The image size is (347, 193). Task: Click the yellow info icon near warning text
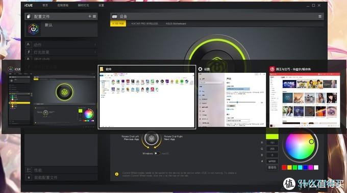point(117,174)
